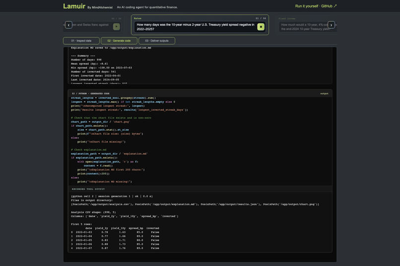Click the 'RECORDED TOOL OUTPUT' header

coord(88,189)
